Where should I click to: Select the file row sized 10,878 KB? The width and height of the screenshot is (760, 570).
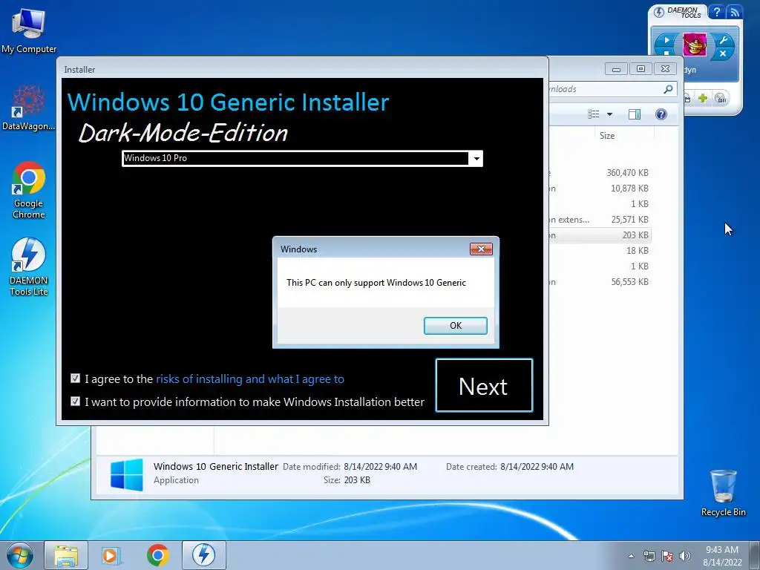(x=600, y=188)
